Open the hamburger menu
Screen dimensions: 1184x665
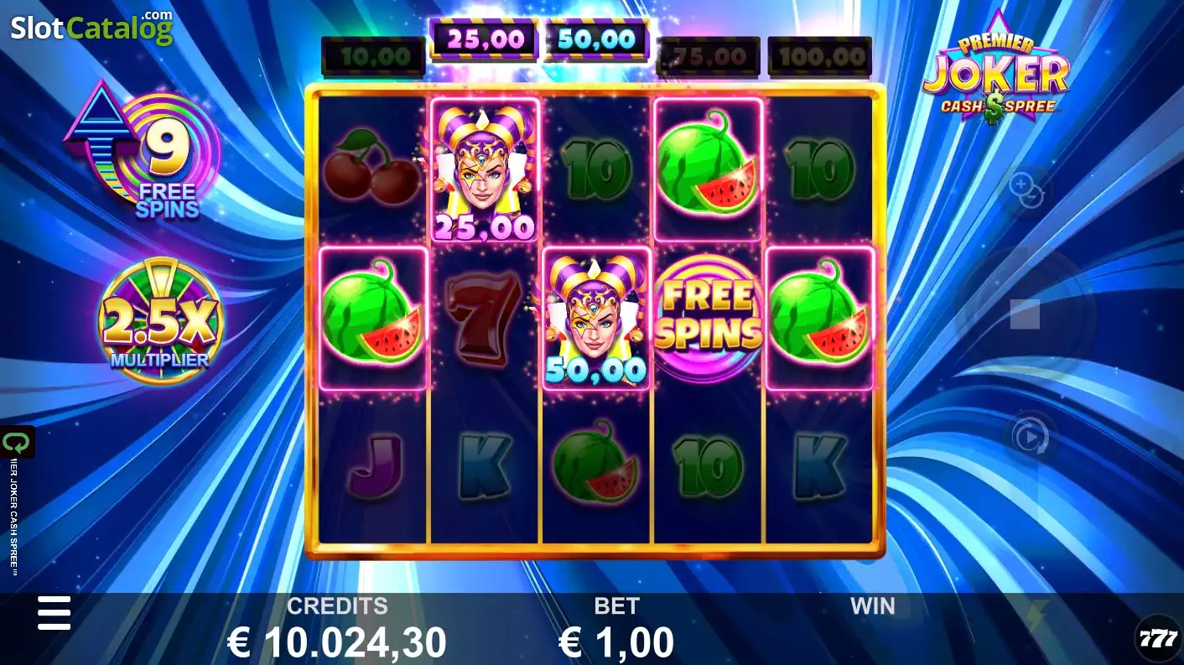tap(55, 614)
